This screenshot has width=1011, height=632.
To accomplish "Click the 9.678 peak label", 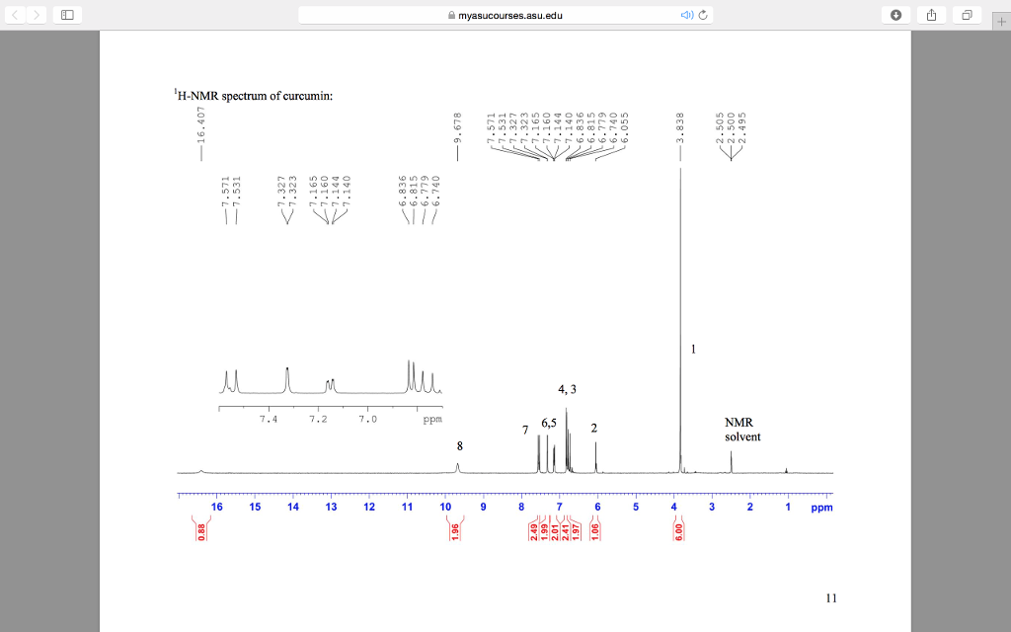I will (x=457, y=128).
